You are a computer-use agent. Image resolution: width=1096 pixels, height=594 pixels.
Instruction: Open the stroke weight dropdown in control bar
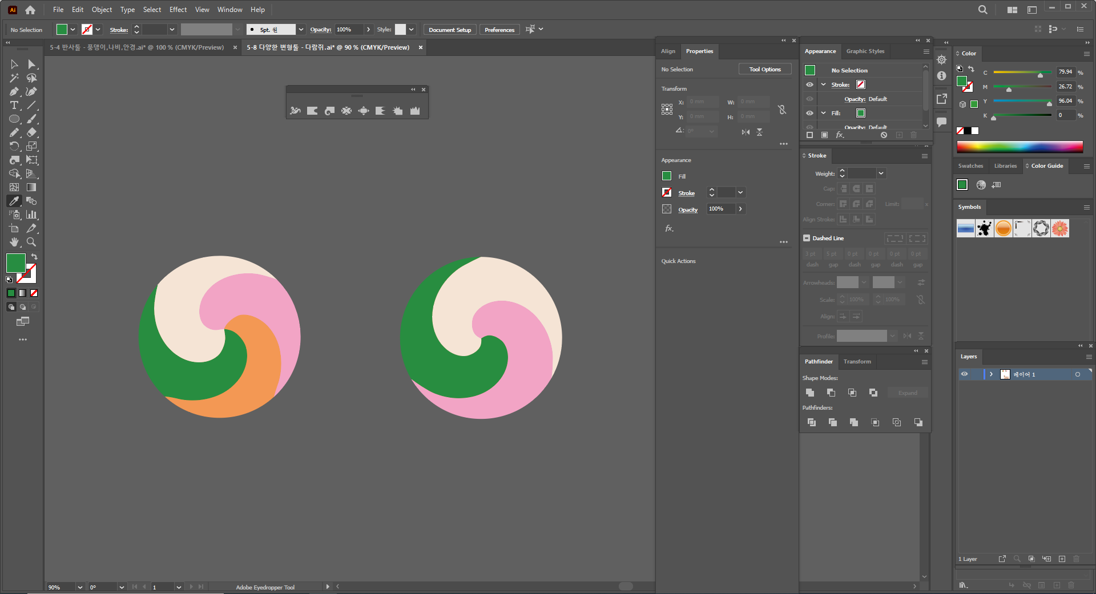click(x=172, y=30)
